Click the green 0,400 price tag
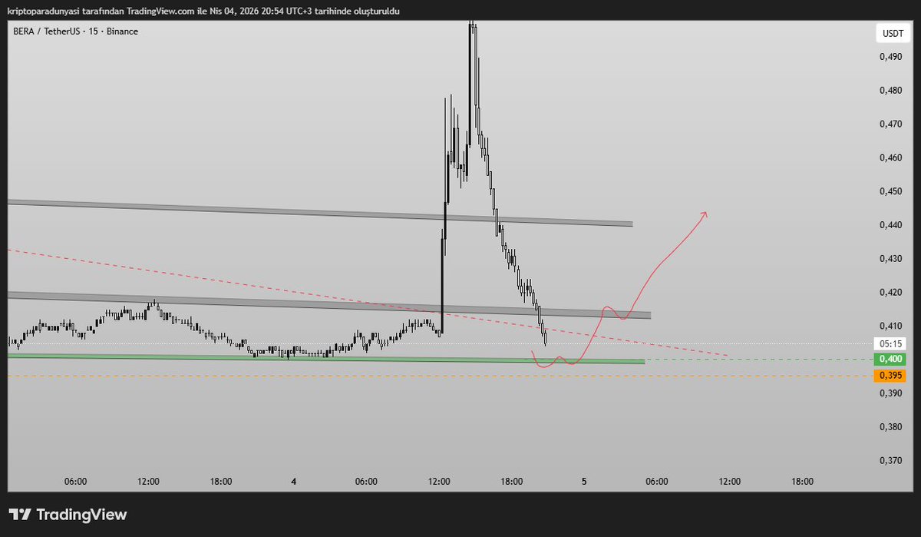Screen dimensions: 921x537 890,359
